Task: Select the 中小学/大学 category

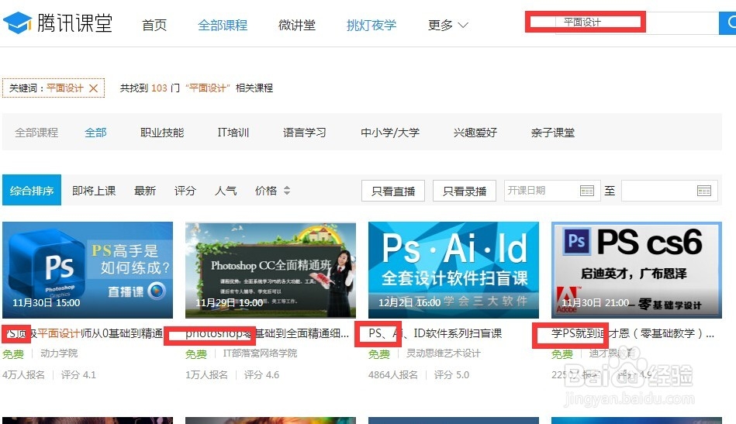Action: [x=390, y=133]
